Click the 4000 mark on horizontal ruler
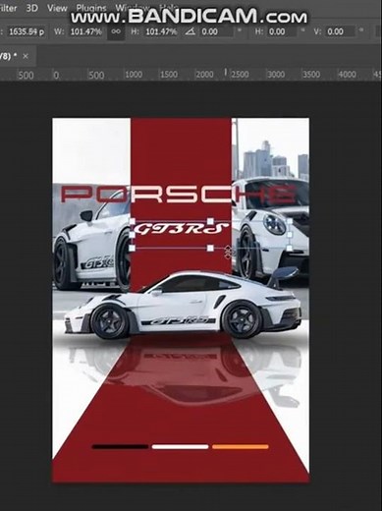Screen dimensions: 382x511 (347, 75)
